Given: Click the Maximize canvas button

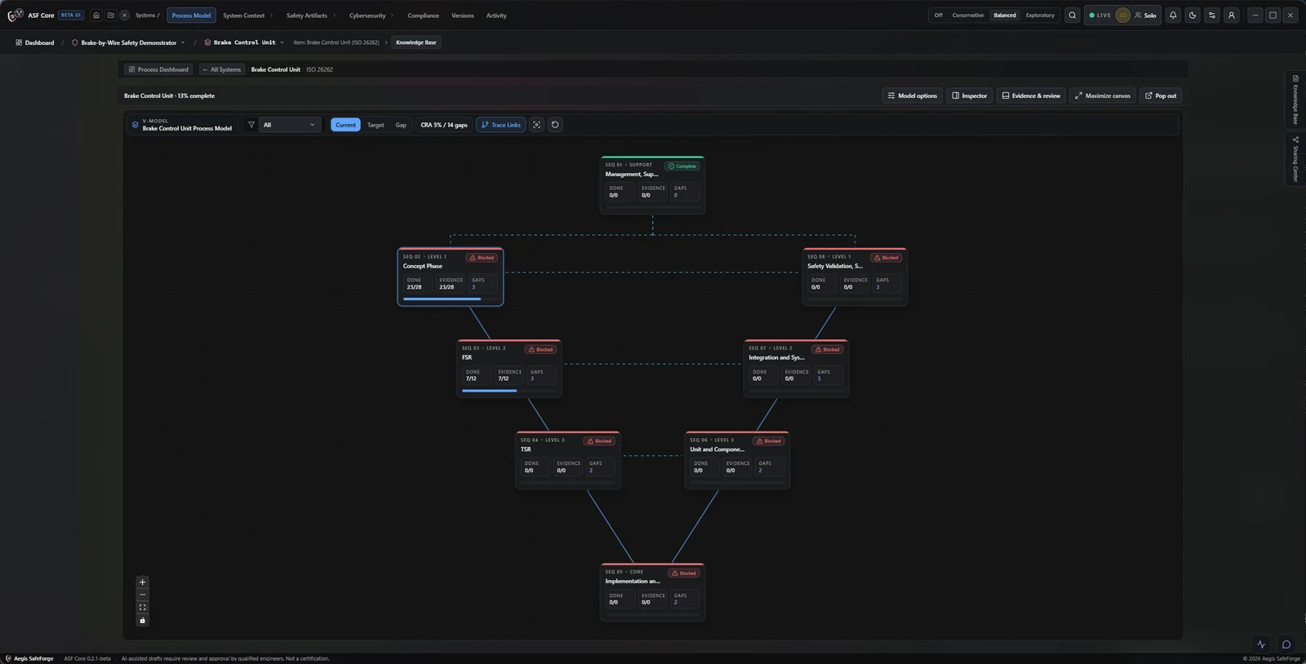Looking at the screenshot, I should click(x=1103, y=95).
